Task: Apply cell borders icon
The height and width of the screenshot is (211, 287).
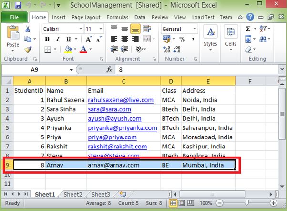Action: [48, 49]
